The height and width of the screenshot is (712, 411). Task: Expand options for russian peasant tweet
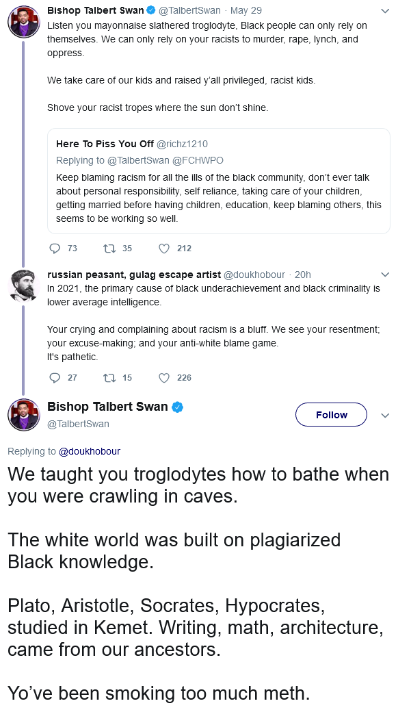click(384, 275)
